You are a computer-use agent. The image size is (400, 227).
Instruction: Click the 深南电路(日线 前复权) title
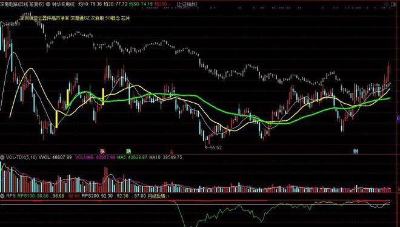(22, 4)
